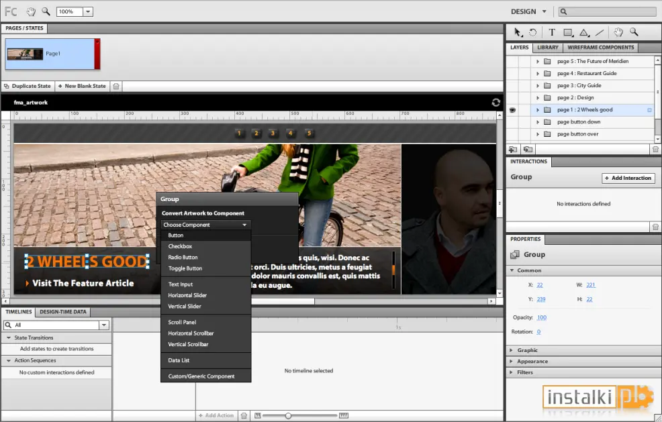This screenshot has height=422, width=662.
Task: Click page number 3 button in artwork
Action: (x=273, y=134)
